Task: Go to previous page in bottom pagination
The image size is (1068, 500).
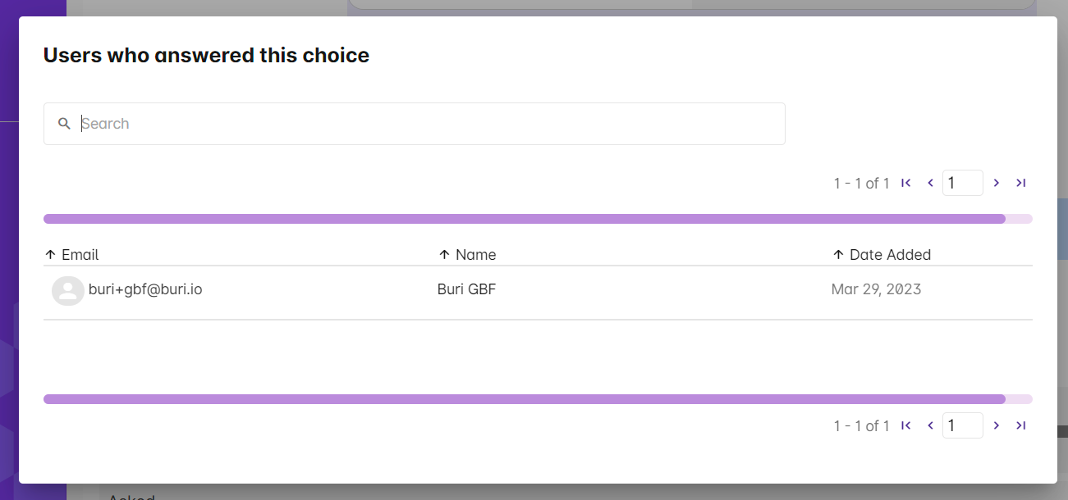Action: point(930,425)
